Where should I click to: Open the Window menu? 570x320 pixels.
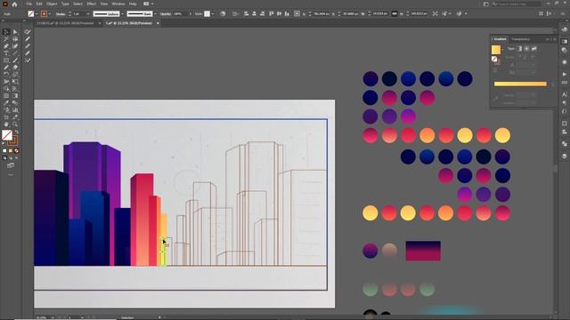coord(118,4)
